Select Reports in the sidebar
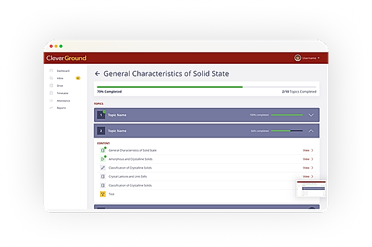 (61, 108)
